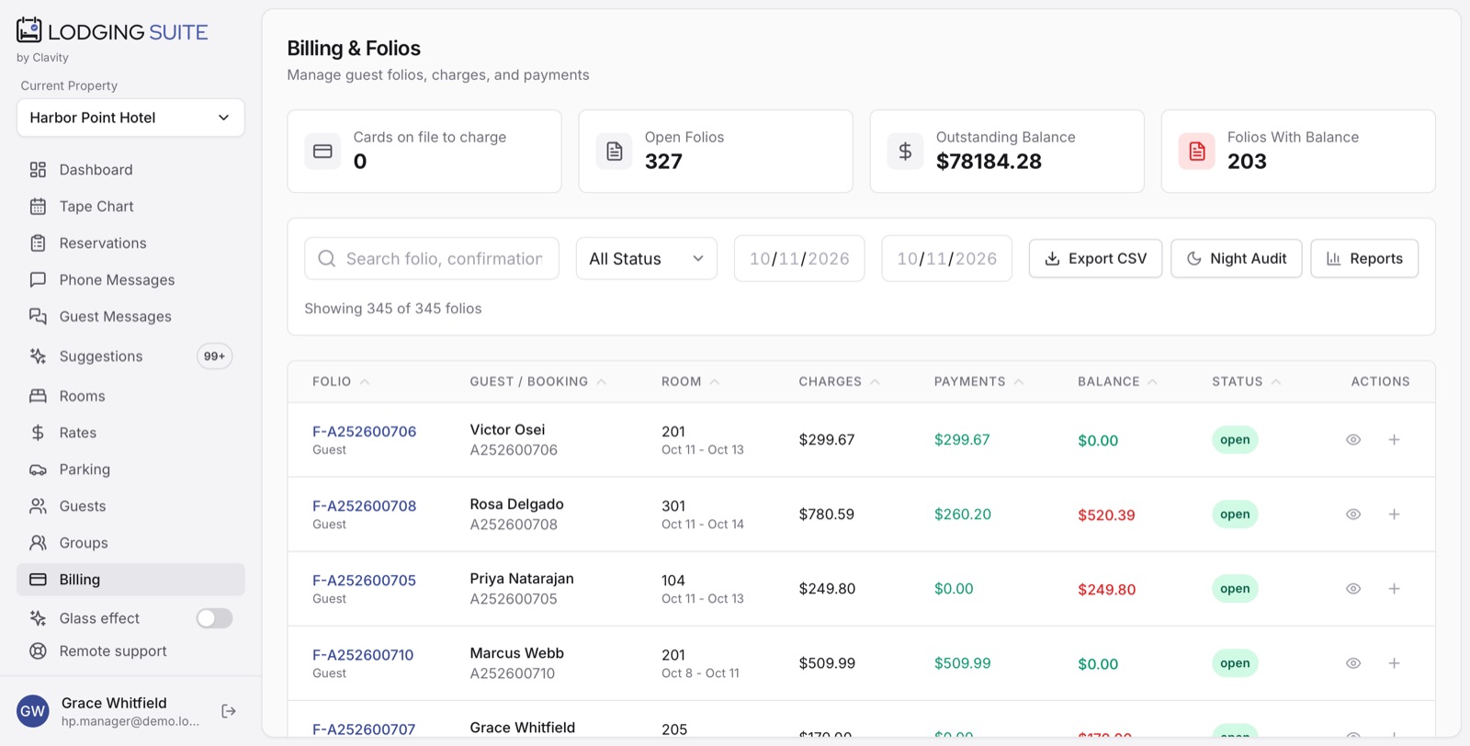
Task: Sort by Folio column header
Action: [x=341, y=381]
